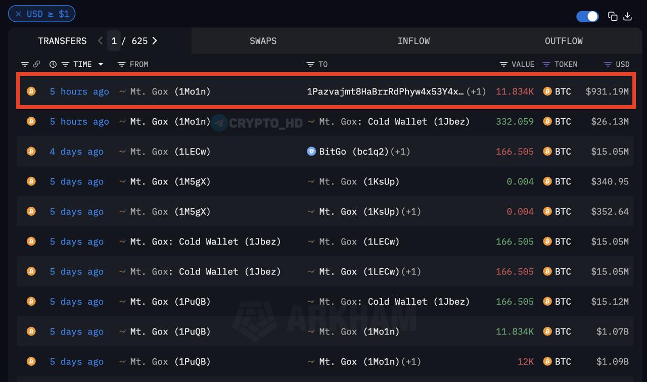The height and width of the screenshot is (382, 647).
Task: Click entity arrow icon before Mt. Gox (1LECw) sender
Action: coord(122,152)
